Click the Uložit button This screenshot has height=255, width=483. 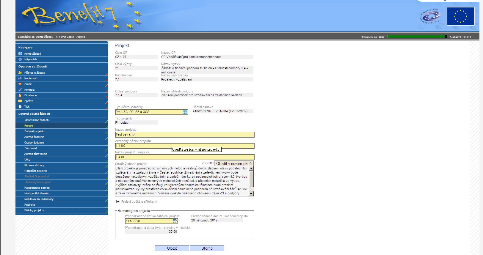(172, 248)
